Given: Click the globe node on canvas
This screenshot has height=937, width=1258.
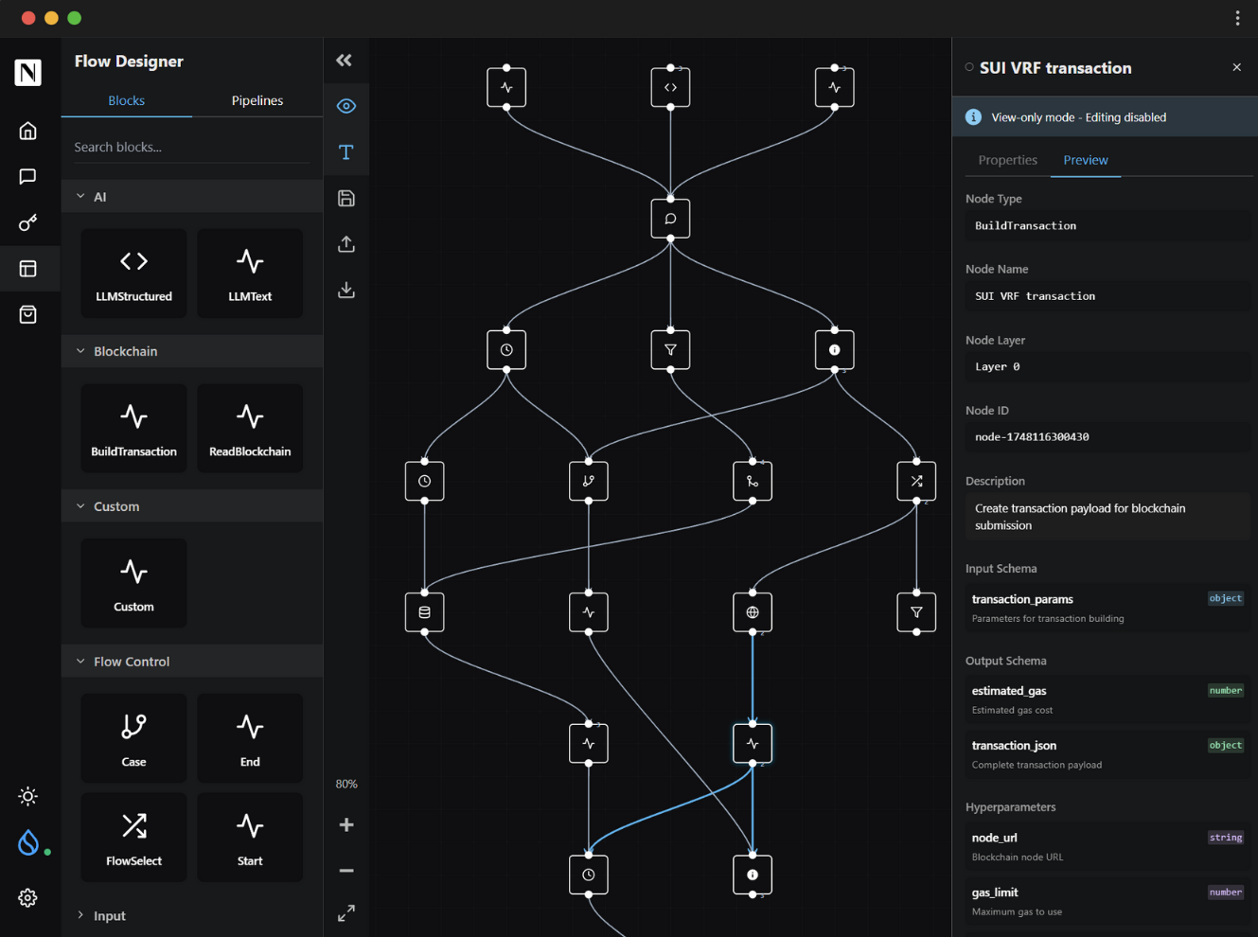Looking at the screenshot, I should [753, 612].
